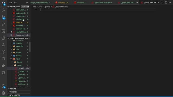
Task: Open the Search view in activity bar
Action: (4, 10)
